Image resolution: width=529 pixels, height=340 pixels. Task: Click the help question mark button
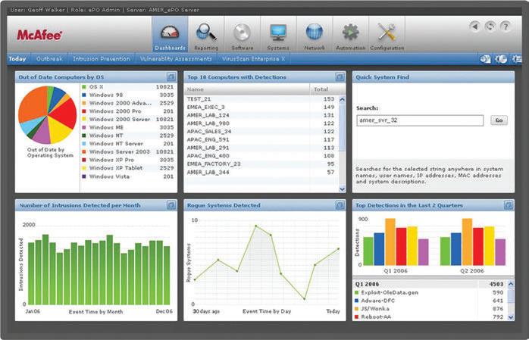click(x=506, y=27)
